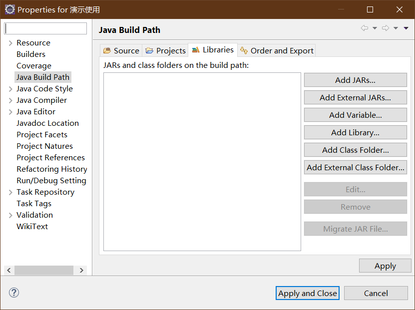Image resolution: width=415 pixels, height=310 pixels.
Task: Open the Order and Export tab
Action: pos(277,50)
